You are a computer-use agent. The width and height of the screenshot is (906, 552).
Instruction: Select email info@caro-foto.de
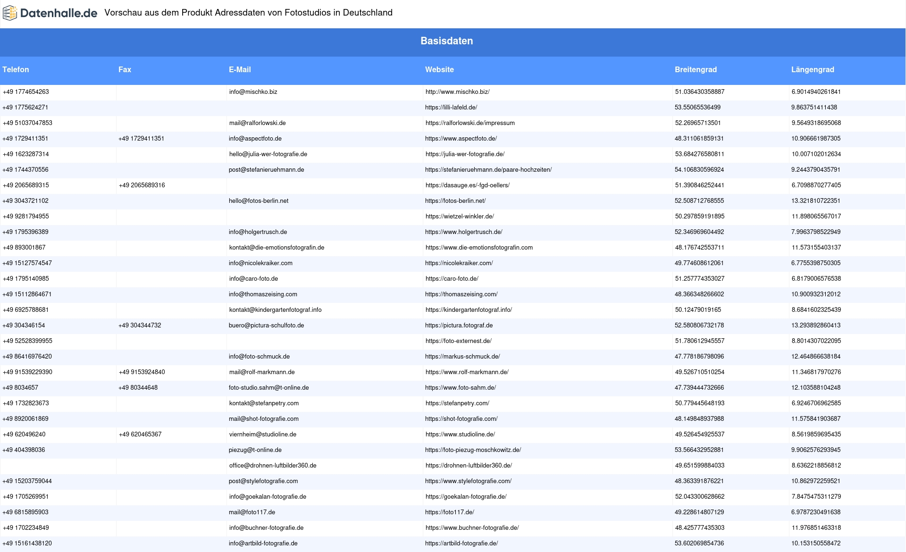pyautogui.click(x=254, y=279)
